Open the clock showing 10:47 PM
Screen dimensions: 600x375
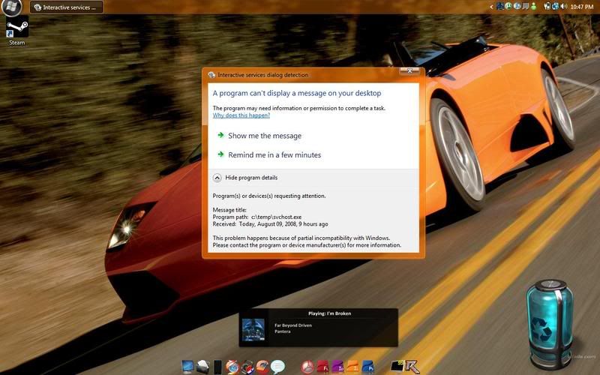(583, 6)
